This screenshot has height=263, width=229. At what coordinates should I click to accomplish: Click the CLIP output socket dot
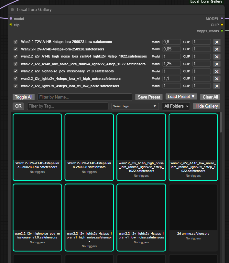(222, 25)
